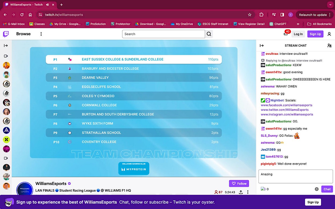335x209 pixels.
Task: Open the Chrome three-dot menu
Action: pos(330,15)
